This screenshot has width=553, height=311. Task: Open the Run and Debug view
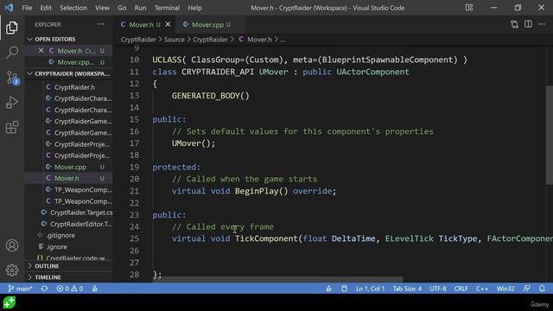[x=11, y=103]
